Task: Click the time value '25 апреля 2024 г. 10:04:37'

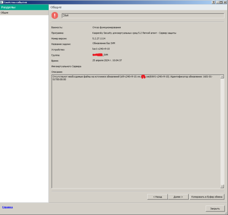Action: point(107,60)
